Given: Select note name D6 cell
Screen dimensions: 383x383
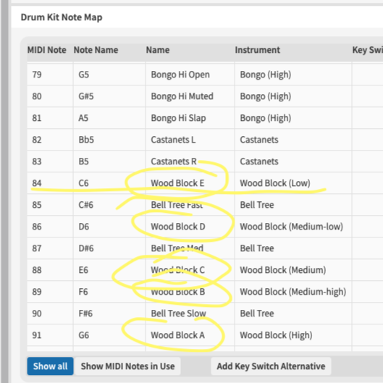Looking at the screenshot, I should click(109, 227).
